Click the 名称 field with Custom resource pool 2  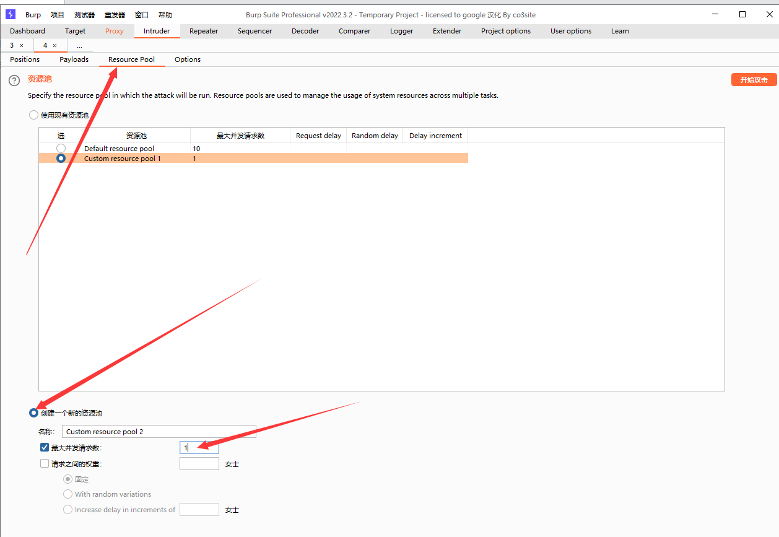[159, 431]
